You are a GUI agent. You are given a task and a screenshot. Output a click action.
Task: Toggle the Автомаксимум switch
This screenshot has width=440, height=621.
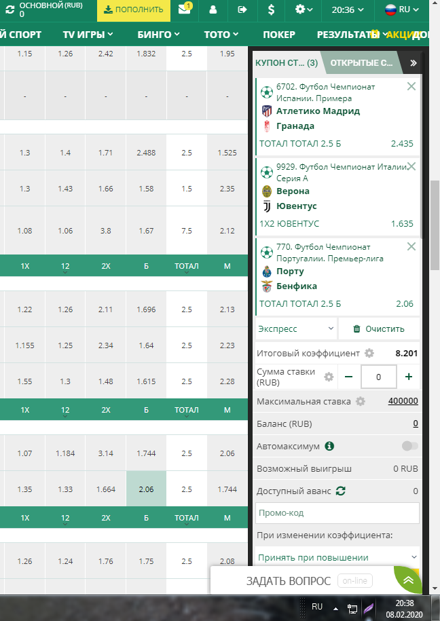click(409, 446)
